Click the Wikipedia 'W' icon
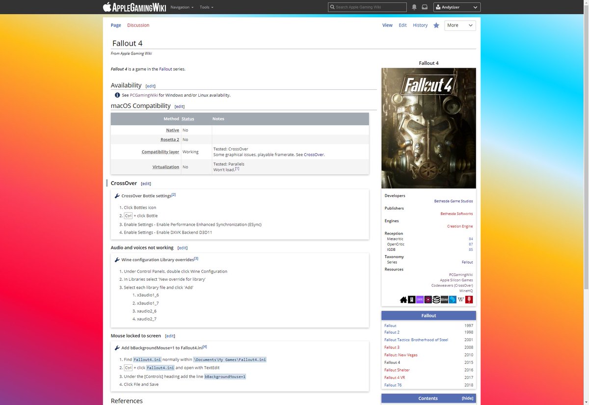 point(461,299)
